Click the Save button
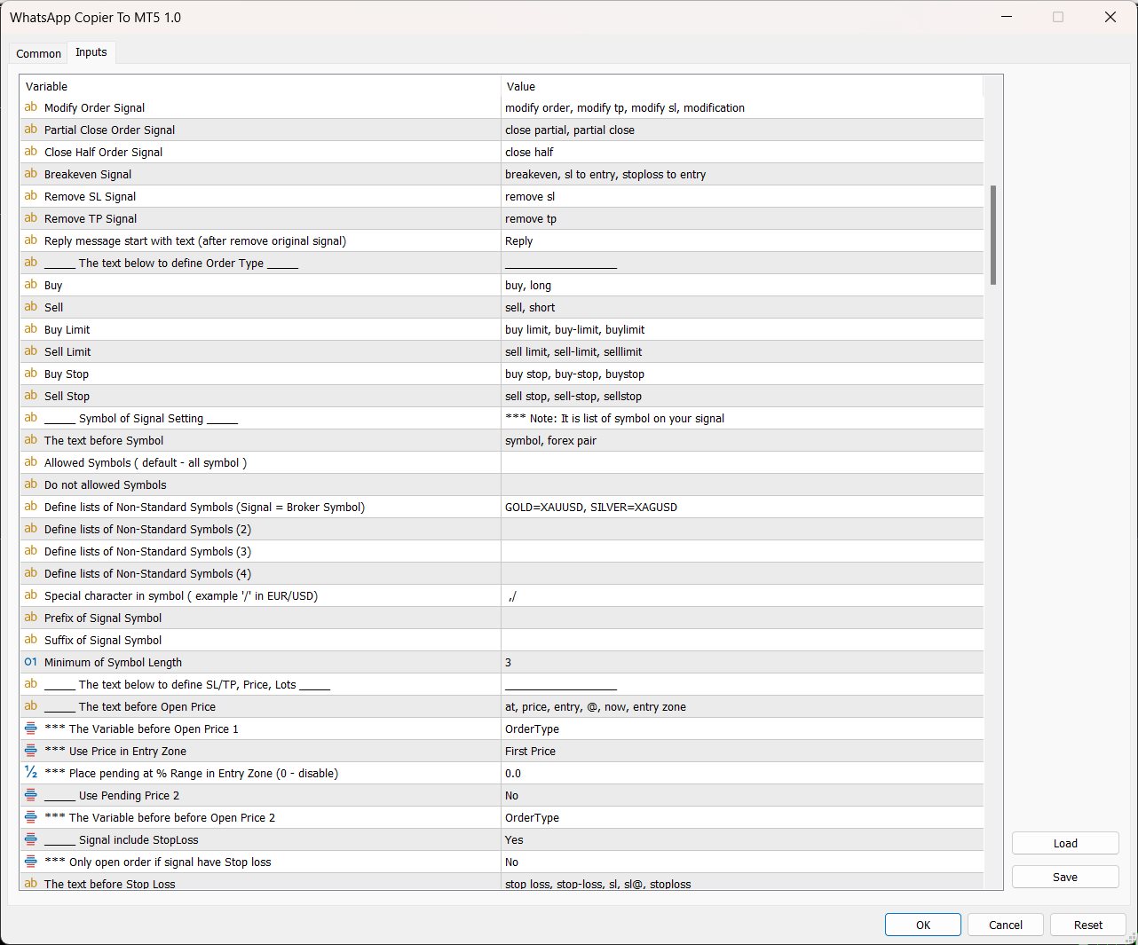Image resolution: width=1138 pixels, height=945 pixels. coord(1065,877)
